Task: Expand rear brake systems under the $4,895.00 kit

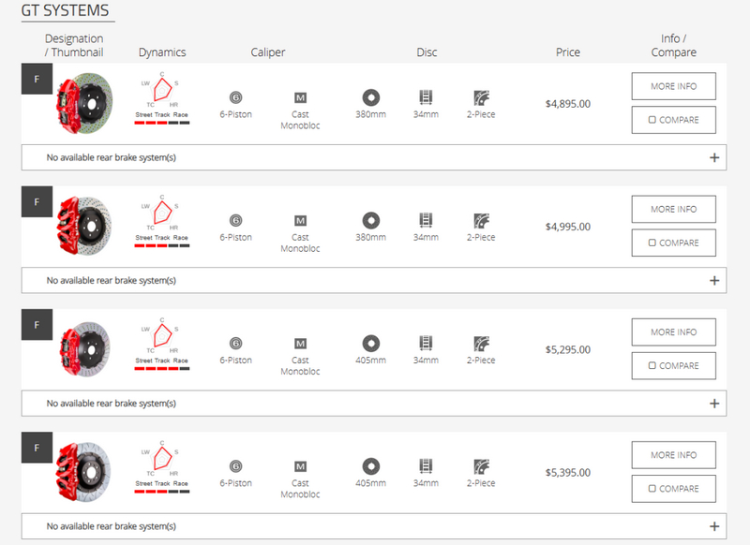Action: tap(714, 157)
